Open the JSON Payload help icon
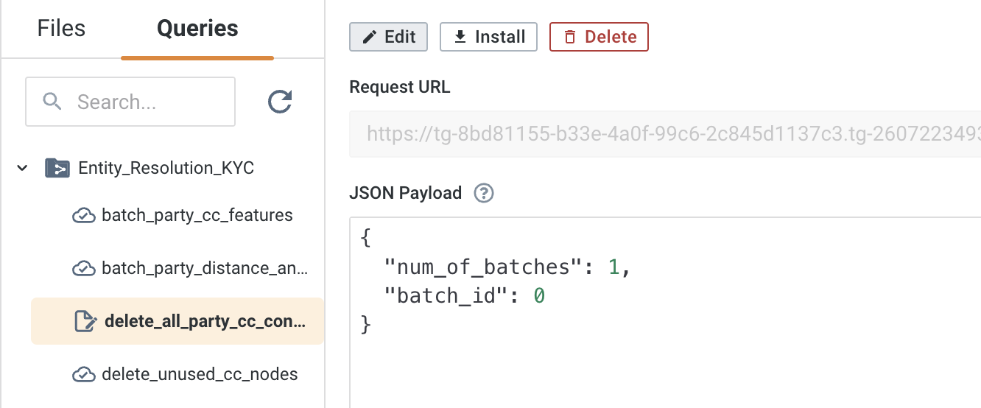Screen dimensions: 981x408 click(484, 194)
